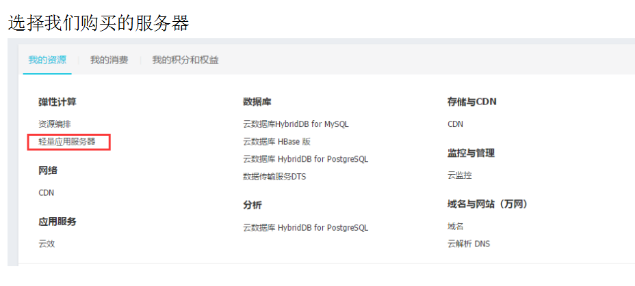The image size is (635, 286).
Task: Open CDN under 存储与CDN section
Action: tap(455, 124)
